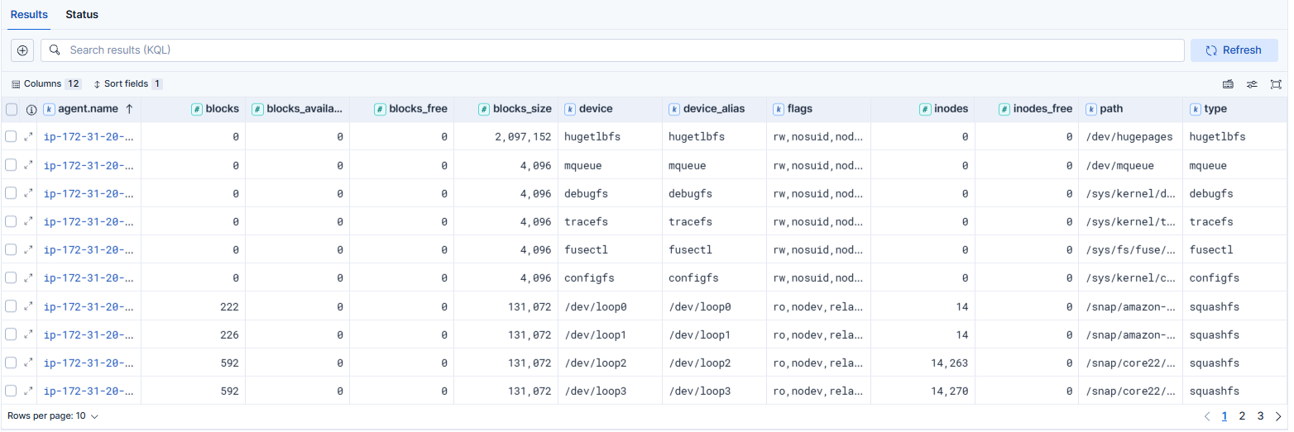Expand the tracefs row details
Image resolution: width=1294 pixels, height=432 pixels.
(x=28, y=221)
